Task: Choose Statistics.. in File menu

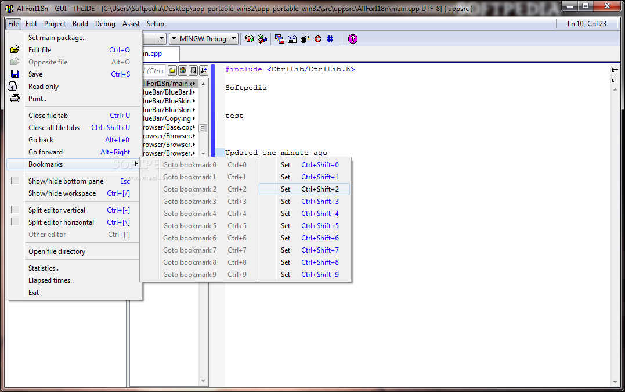Action: [x=74, y=268]
